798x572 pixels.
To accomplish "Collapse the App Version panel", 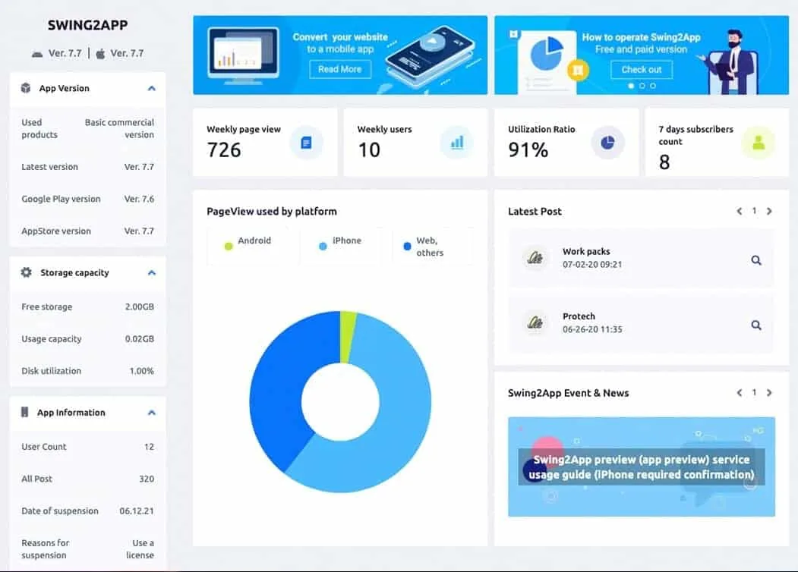I will point(151,89).
